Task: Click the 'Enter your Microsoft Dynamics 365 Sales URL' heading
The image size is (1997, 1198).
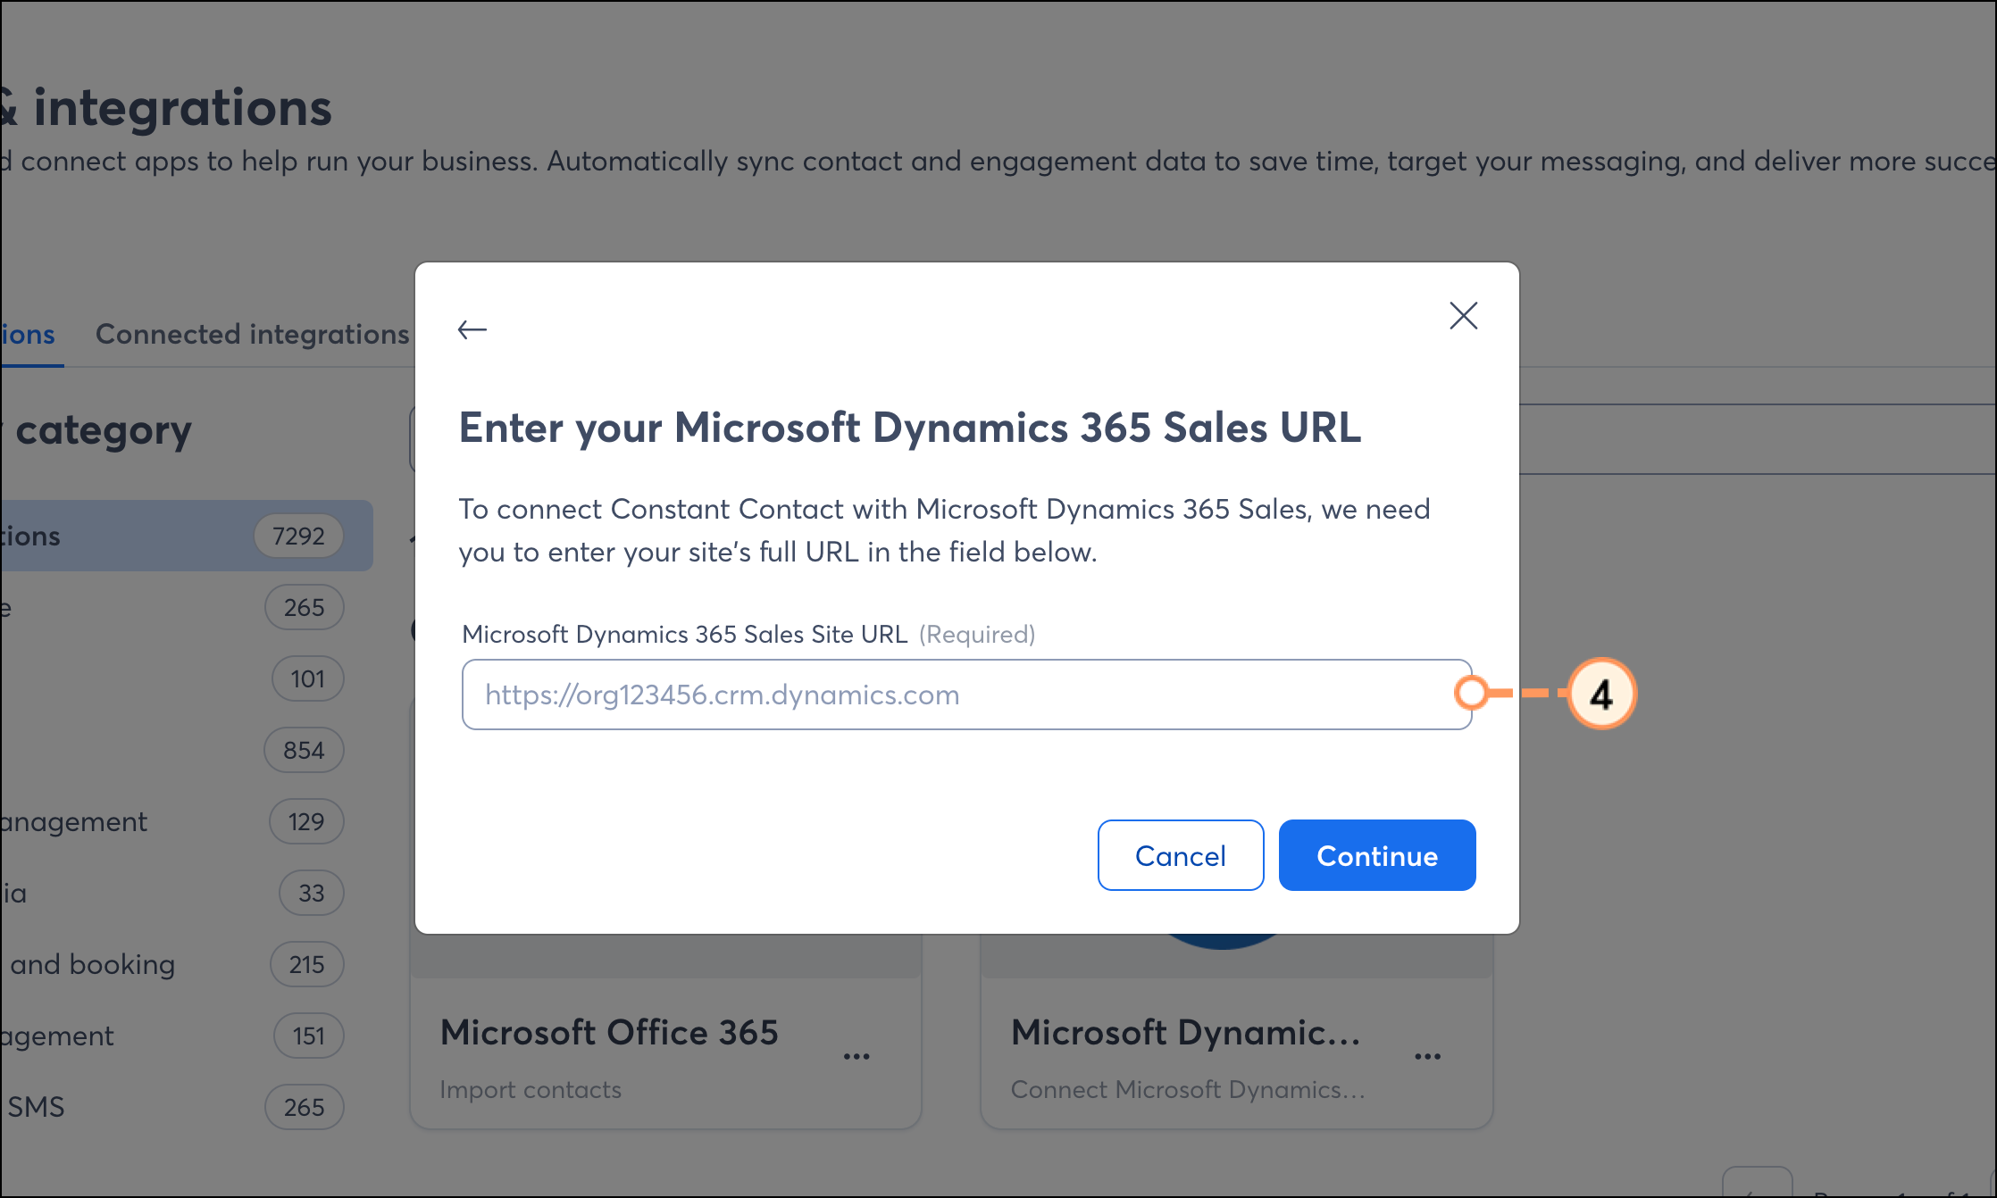Action: pos(909,428)
